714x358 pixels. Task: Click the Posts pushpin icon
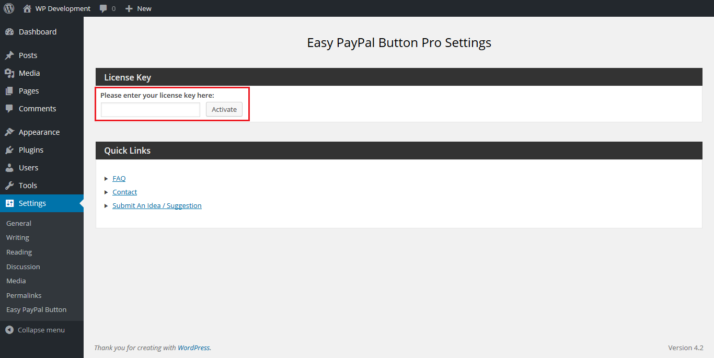[x=9, y=55]
